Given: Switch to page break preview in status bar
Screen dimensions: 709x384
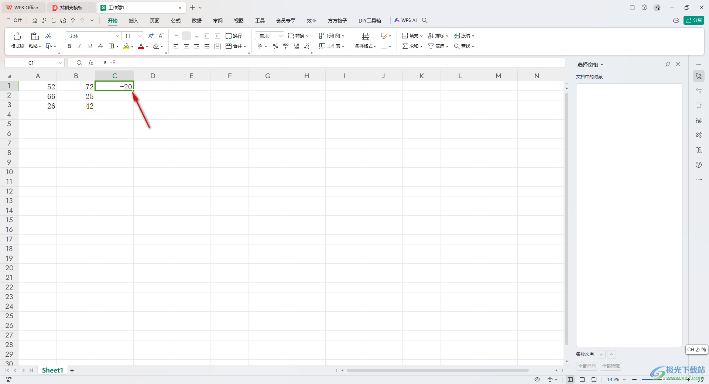Looking at the screenshot, I should 582,380.
